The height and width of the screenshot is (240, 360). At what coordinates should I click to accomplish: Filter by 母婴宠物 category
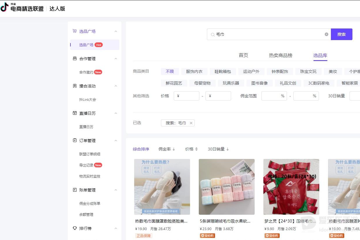click(202, 83)
